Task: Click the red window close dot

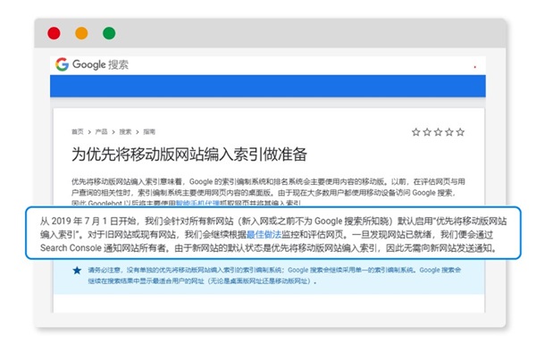Action: (54, 33)
